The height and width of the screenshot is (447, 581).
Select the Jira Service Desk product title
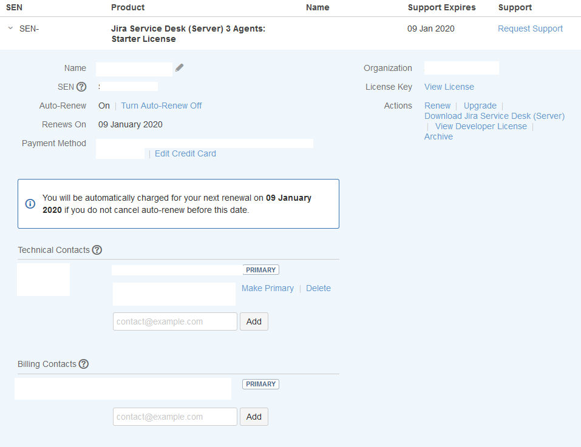188,34
